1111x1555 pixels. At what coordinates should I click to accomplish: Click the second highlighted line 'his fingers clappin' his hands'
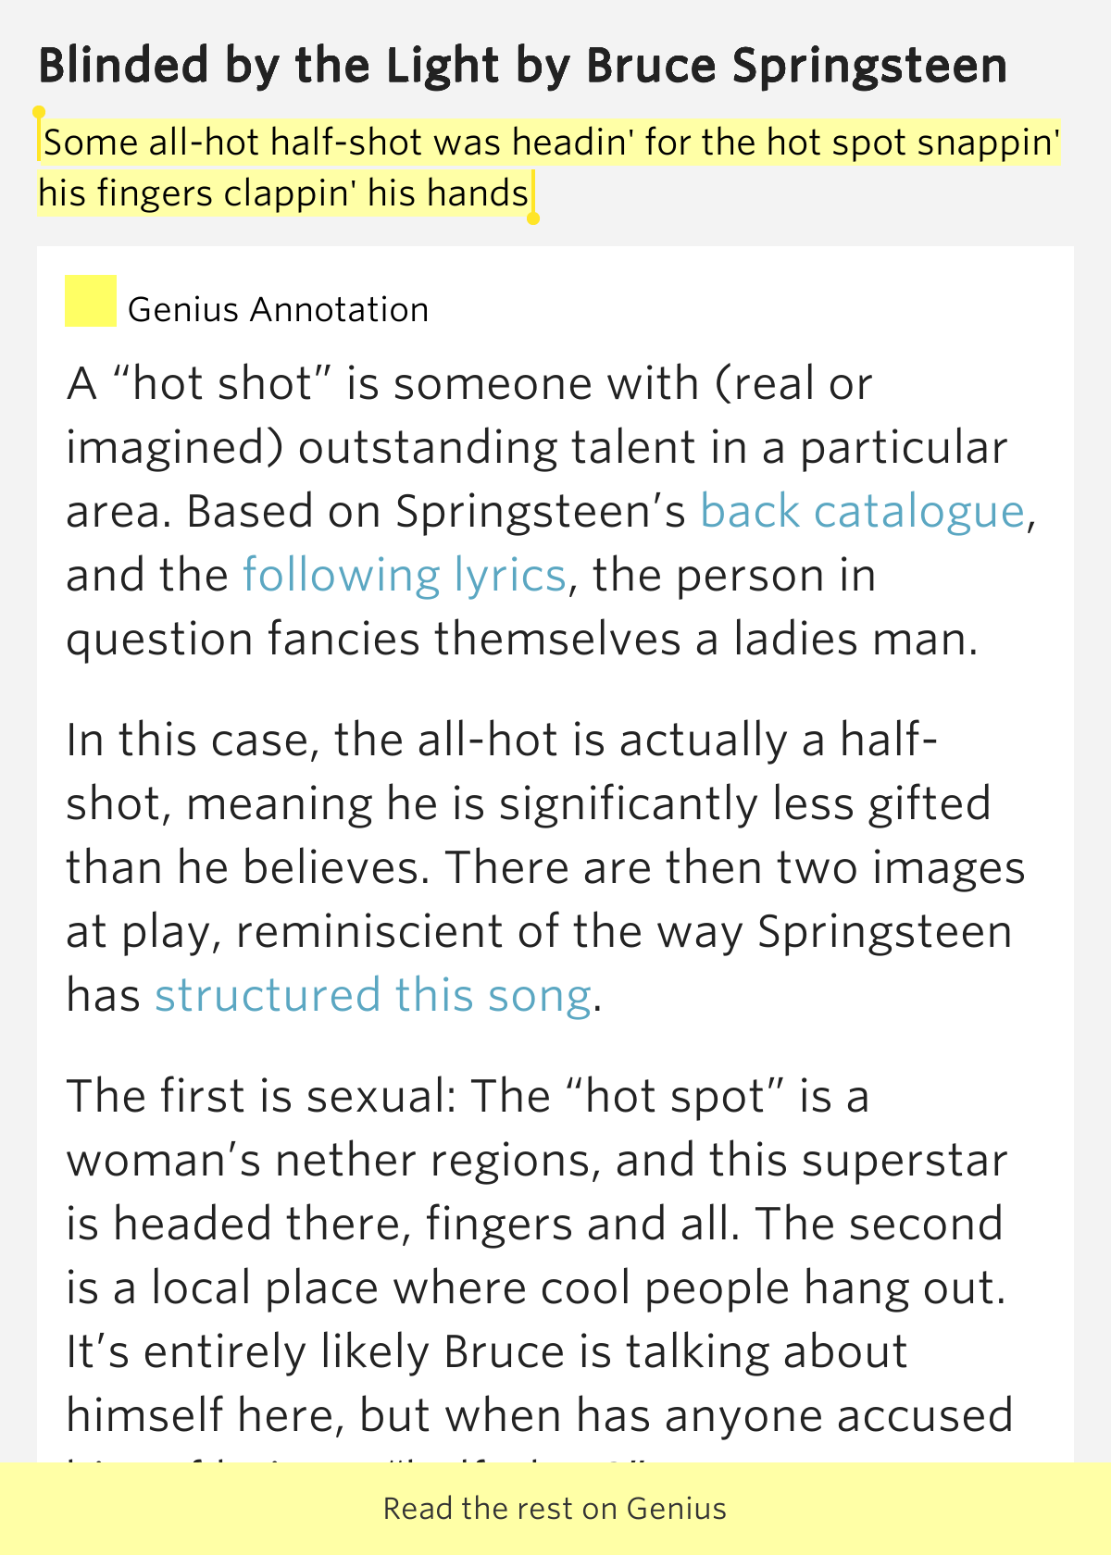[283, 193]
